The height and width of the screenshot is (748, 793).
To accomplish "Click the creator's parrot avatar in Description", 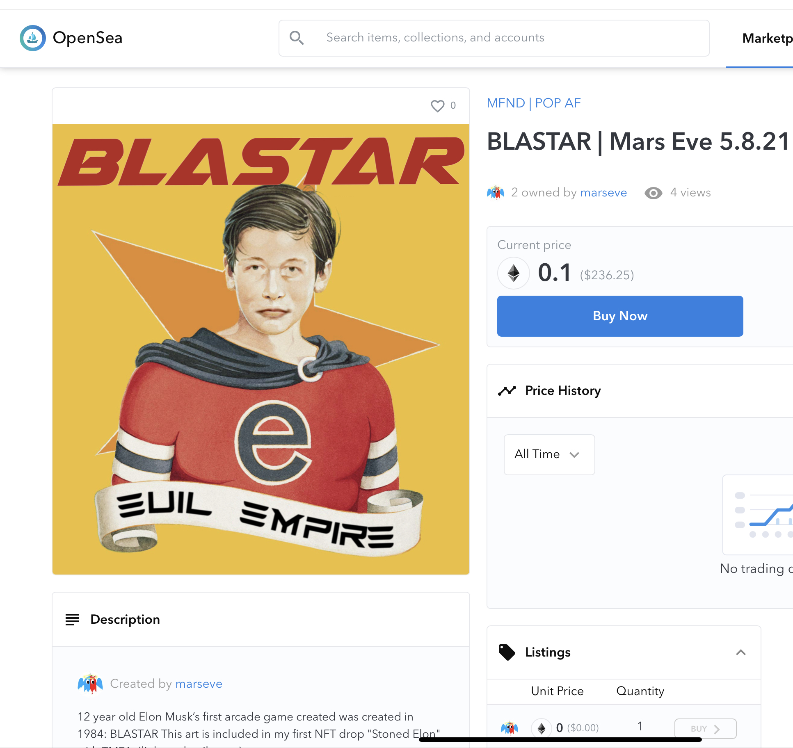I will (90, 683).
